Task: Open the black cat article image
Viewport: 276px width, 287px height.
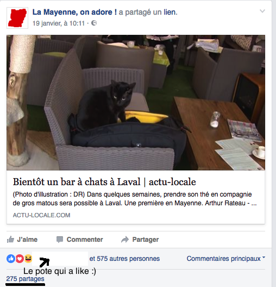Action: pyautogui.click(x=136, y=102)
